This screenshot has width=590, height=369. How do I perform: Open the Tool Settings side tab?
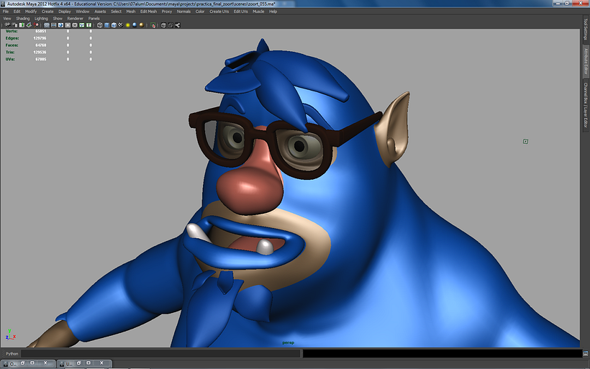coord(586,29)
